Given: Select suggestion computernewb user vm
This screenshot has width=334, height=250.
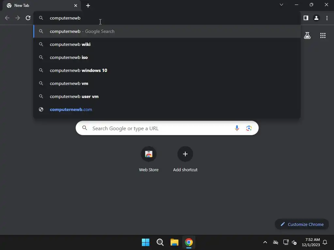Looking at the screenshot, I should click(167, 96).
